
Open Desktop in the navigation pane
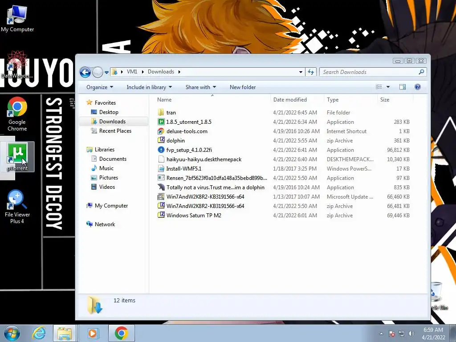pyautogui.click(x=109, y=112)
